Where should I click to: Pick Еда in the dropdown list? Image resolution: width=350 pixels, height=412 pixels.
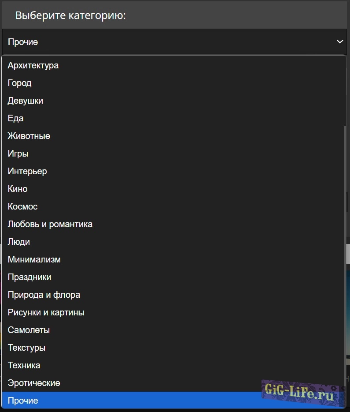(x=16, y=118)
